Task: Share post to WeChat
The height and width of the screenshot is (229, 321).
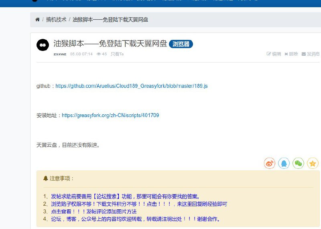Action: pyautogui.click(x=298, y=163)
